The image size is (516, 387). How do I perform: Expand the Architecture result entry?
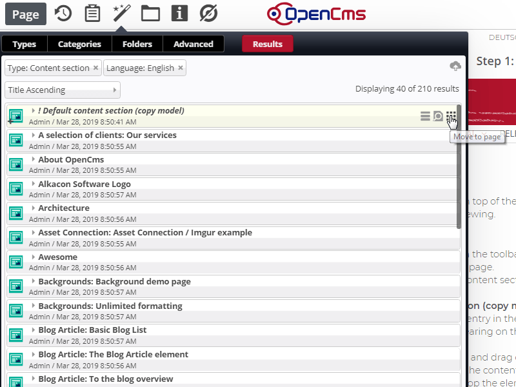click(34, 208)
